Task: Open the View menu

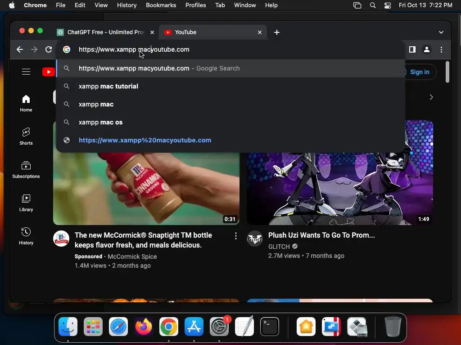Action: (101, 5)
